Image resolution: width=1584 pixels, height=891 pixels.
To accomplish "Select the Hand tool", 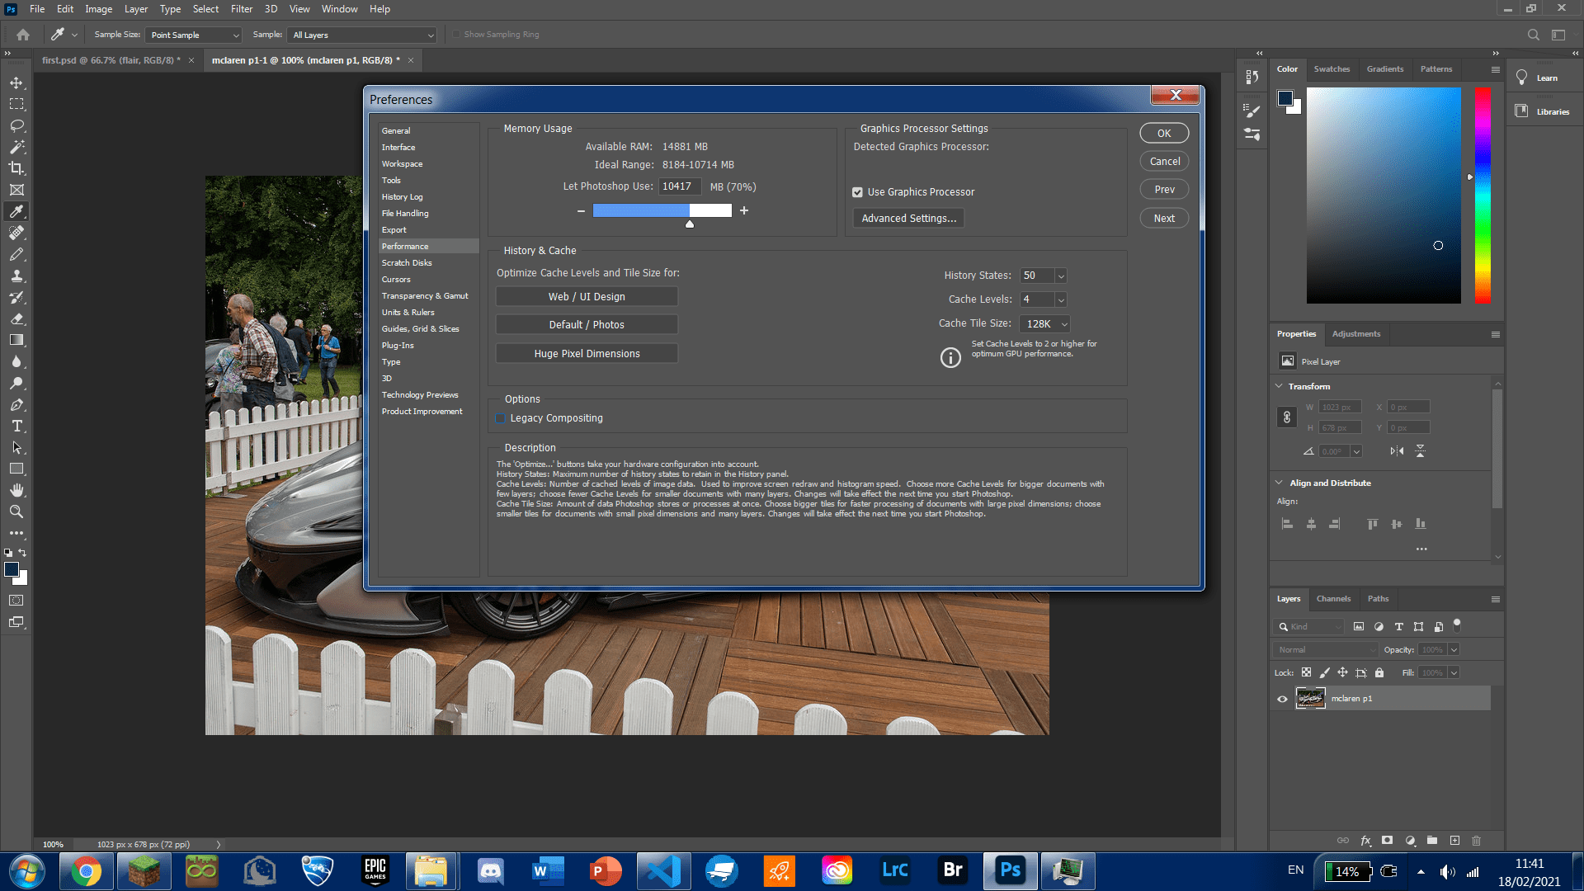I will click(x=16, y=489).
